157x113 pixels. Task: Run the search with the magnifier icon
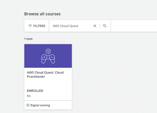click(105, 26)
